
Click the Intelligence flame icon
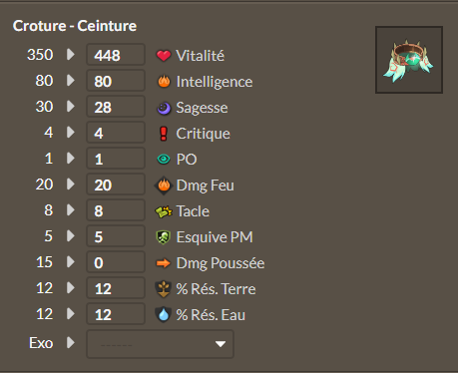[x=164, y=82]
